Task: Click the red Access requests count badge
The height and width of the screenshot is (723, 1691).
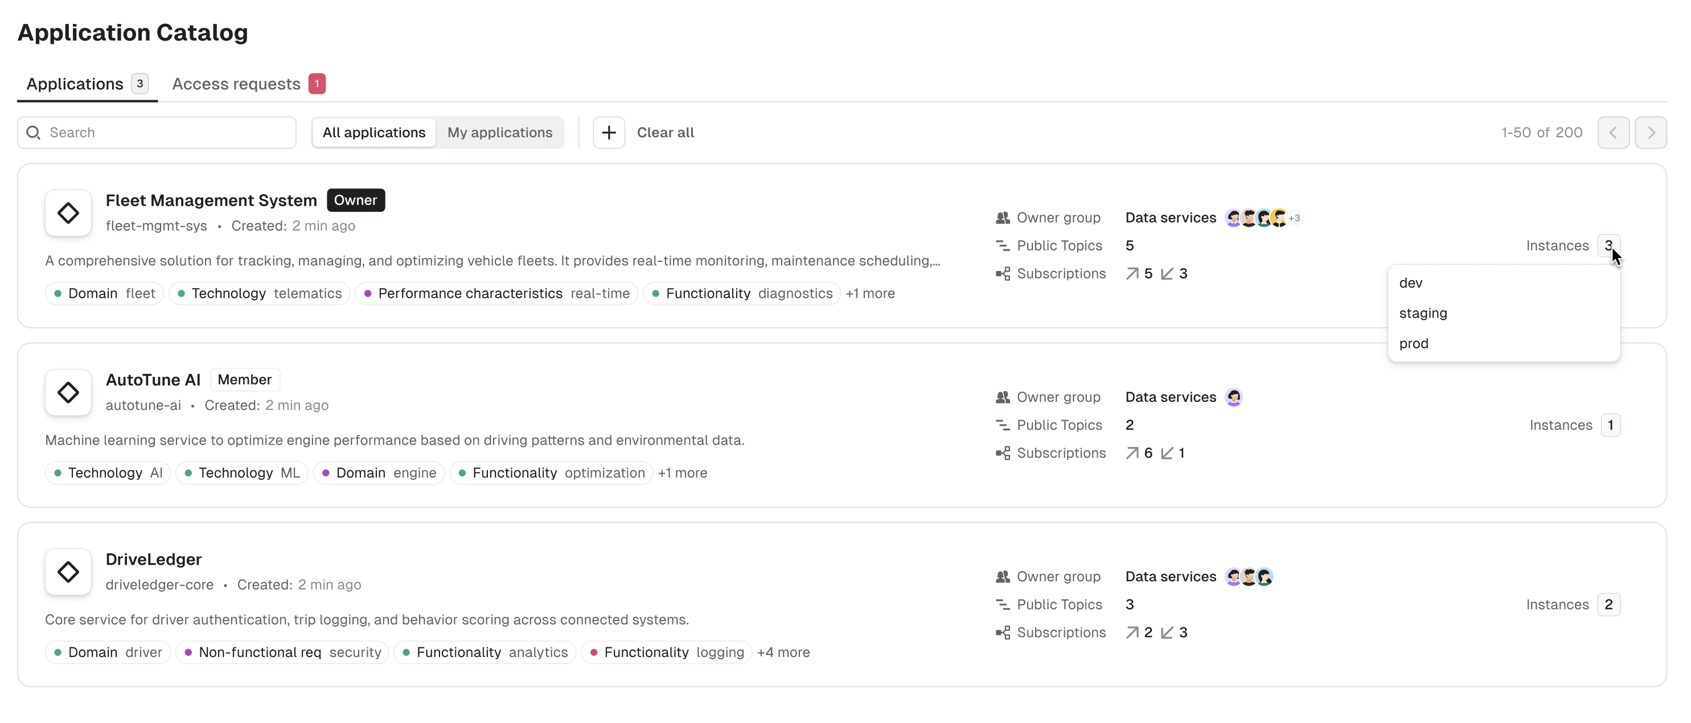Action: [x=317, y=84]
